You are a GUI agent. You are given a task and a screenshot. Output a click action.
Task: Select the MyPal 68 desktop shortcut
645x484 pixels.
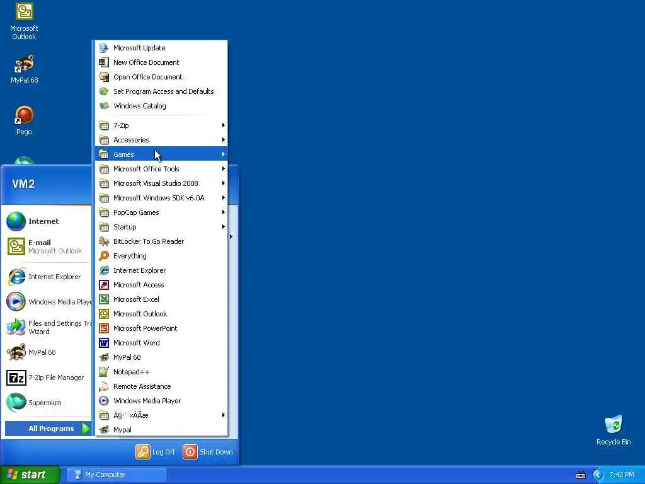click(x=24, y=69)
